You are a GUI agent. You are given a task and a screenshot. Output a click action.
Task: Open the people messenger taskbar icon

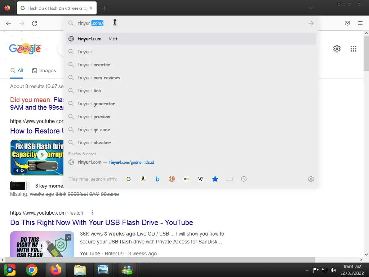pyautogui.click(x=127, y=270)
